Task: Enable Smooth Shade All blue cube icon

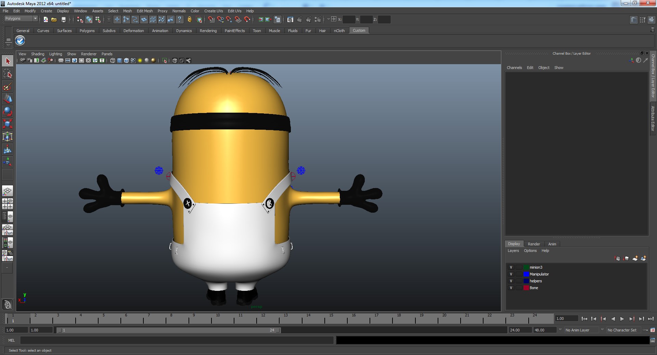Action: click(x=119, y=60)
